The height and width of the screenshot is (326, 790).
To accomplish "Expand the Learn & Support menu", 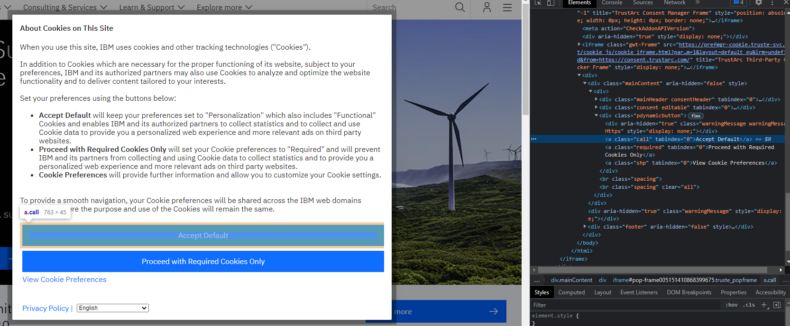I will [152, 8].
